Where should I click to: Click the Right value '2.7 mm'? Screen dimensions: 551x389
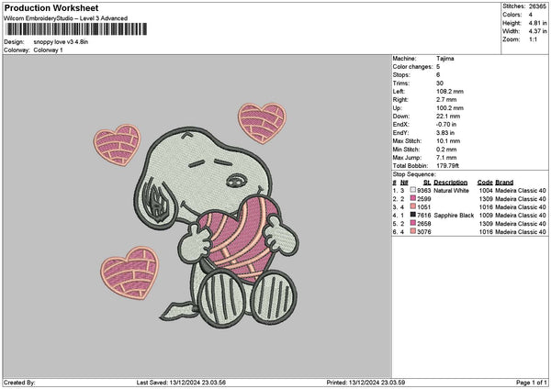pos(446,100)
